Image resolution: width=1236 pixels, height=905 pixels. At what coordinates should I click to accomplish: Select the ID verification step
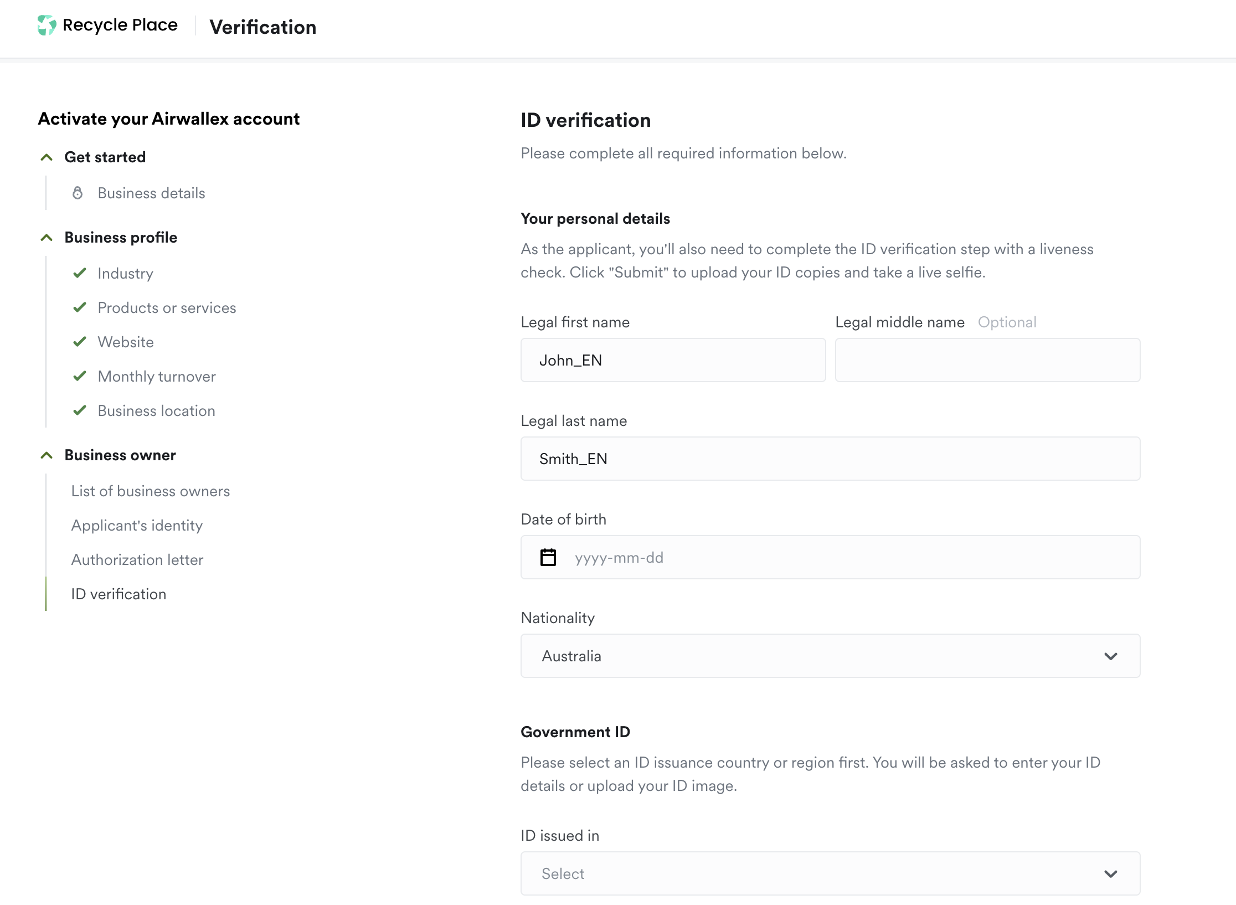click(118, 594)
